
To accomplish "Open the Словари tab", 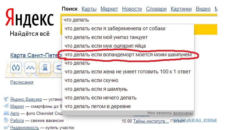I will pos(156,9).
